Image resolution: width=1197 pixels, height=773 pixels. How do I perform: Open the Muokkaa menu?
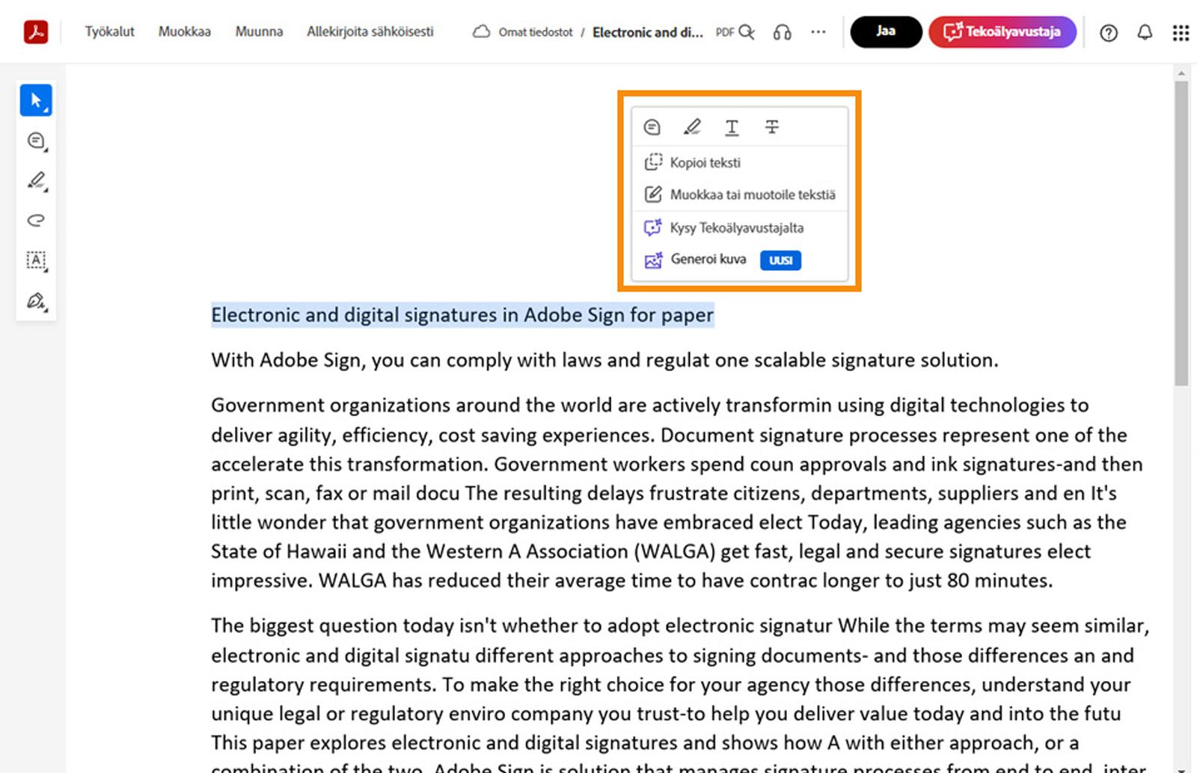coord(185,31)
